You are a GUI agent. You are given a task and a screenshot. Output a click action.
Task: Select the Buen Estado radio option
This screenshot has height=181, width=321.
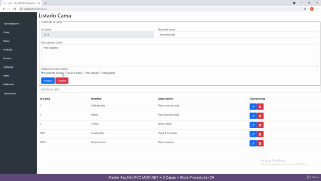pos(66,73)
